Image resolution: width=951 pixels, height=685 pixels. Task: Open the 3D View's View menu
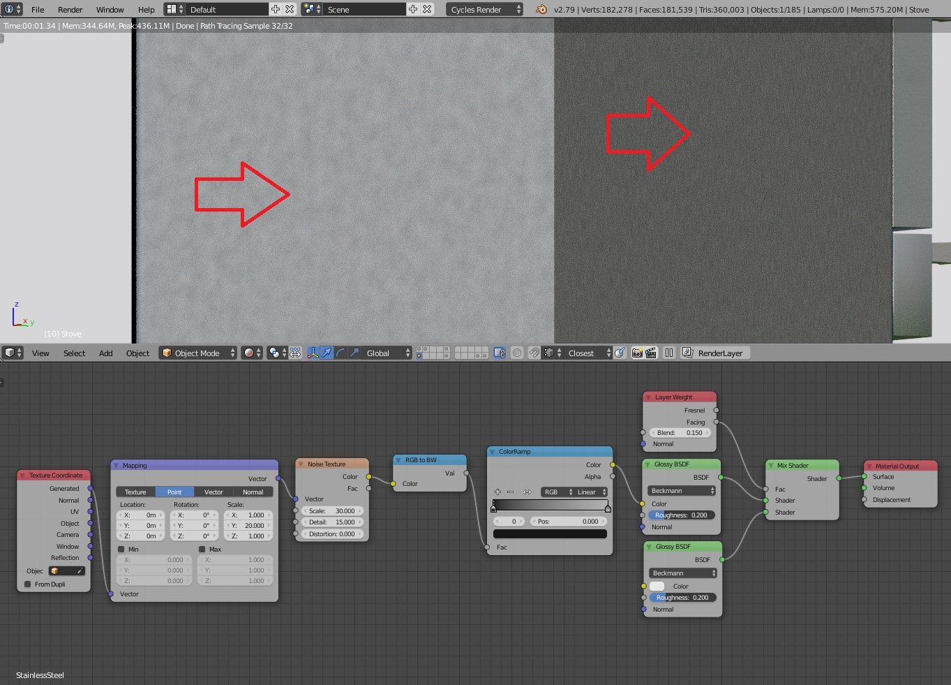tap(40, 353)
